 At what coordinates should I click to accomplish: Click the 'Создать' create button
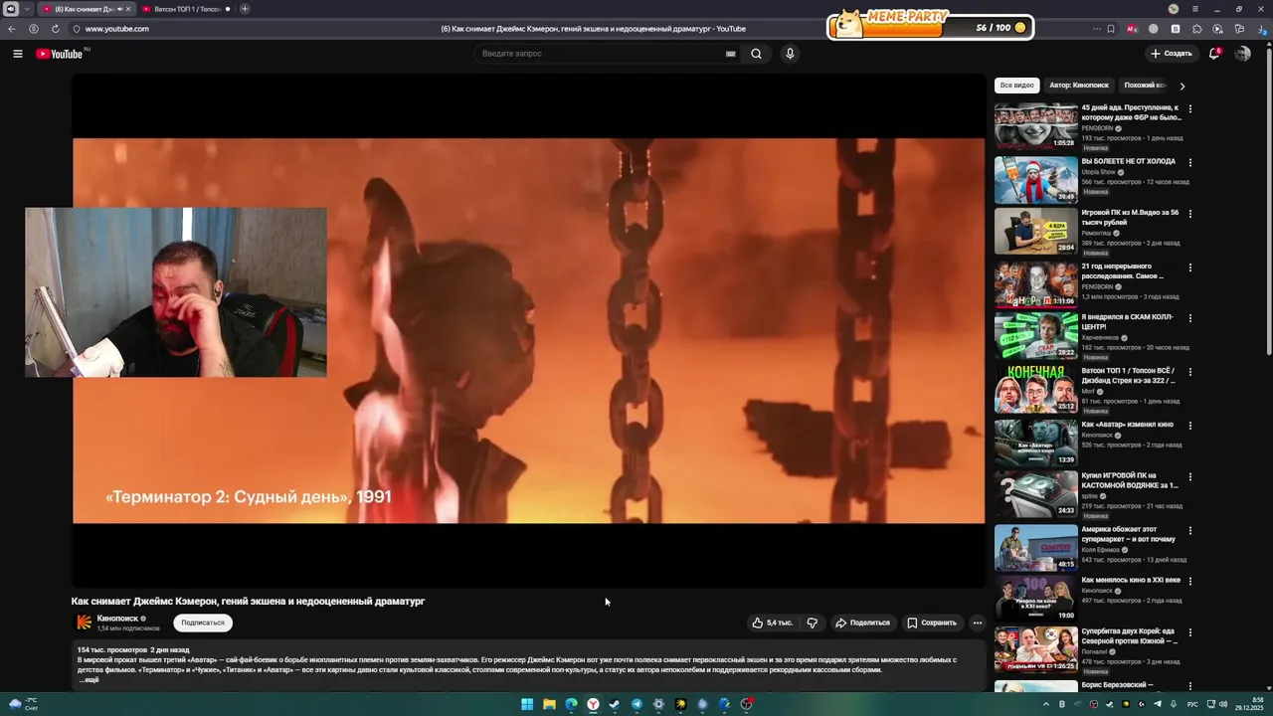click(1171, 54)
